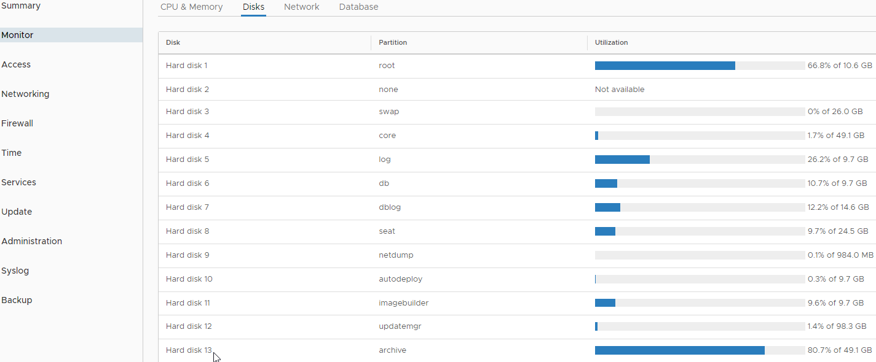Select the Hard disk 4 cell
876x362 pixels.
(187, 135)
